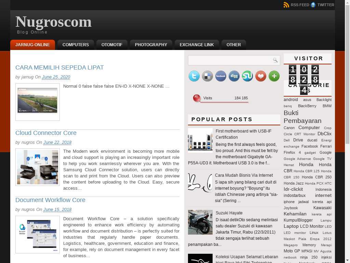350x263 pixels.
Task: Select the 'Memory' category tag
Action: click(309, 245)
